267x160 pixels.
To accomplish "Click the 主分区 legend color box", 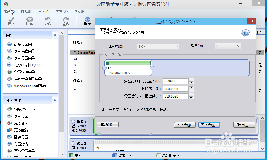I will coord(71,155).
